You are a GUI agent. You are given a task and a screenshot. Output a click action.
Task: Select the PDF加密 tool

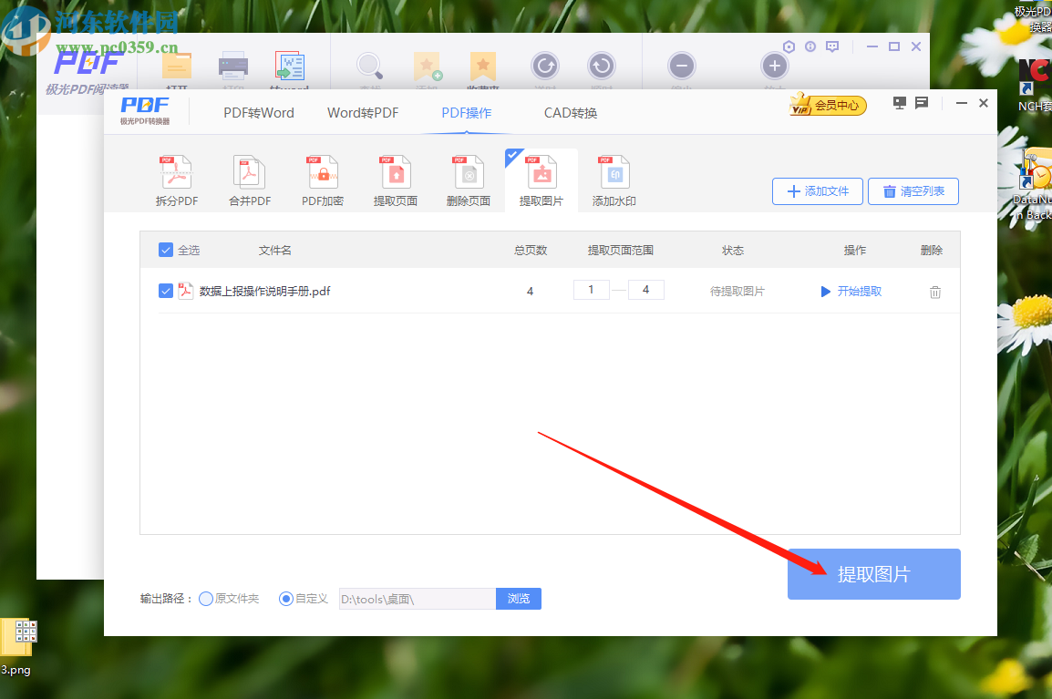[x=322, y=180]
